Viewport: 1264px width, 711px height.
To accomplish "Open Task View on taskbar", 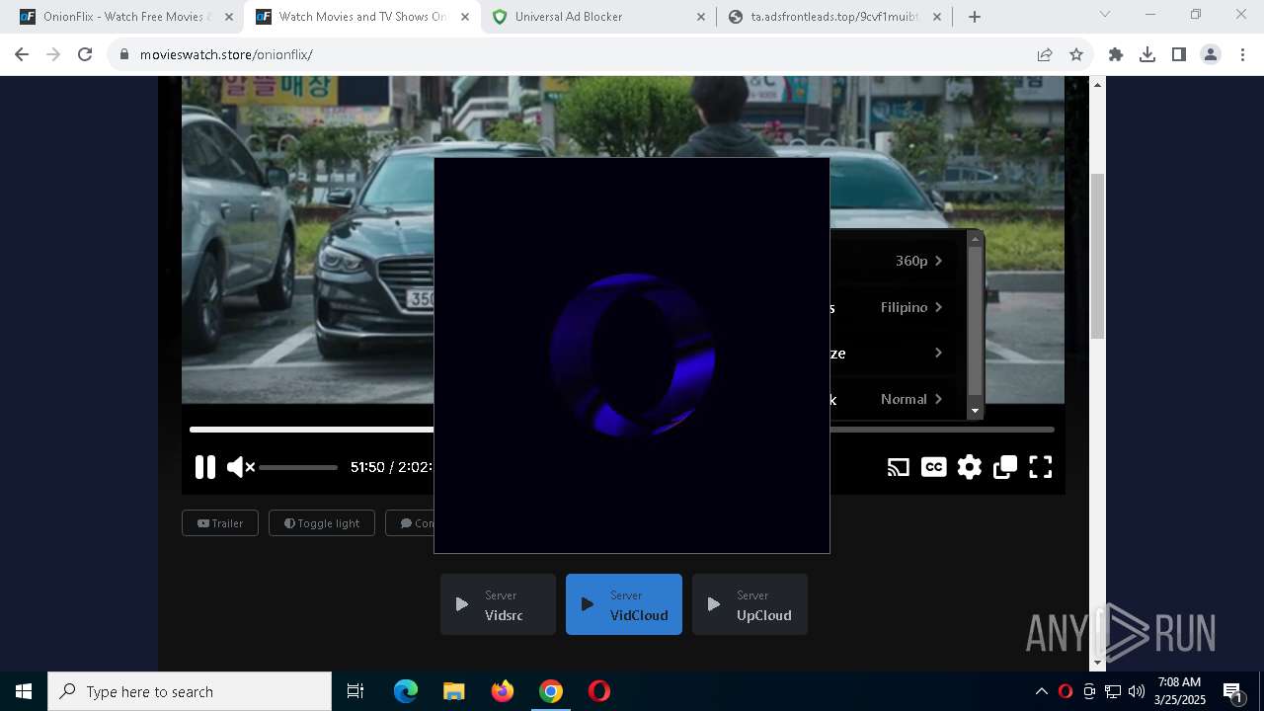I will [355, 691].
